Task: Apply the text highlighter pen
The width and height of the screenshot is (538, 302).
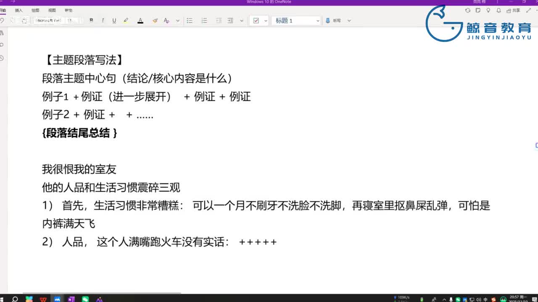Action: click(x=126, y=21)
